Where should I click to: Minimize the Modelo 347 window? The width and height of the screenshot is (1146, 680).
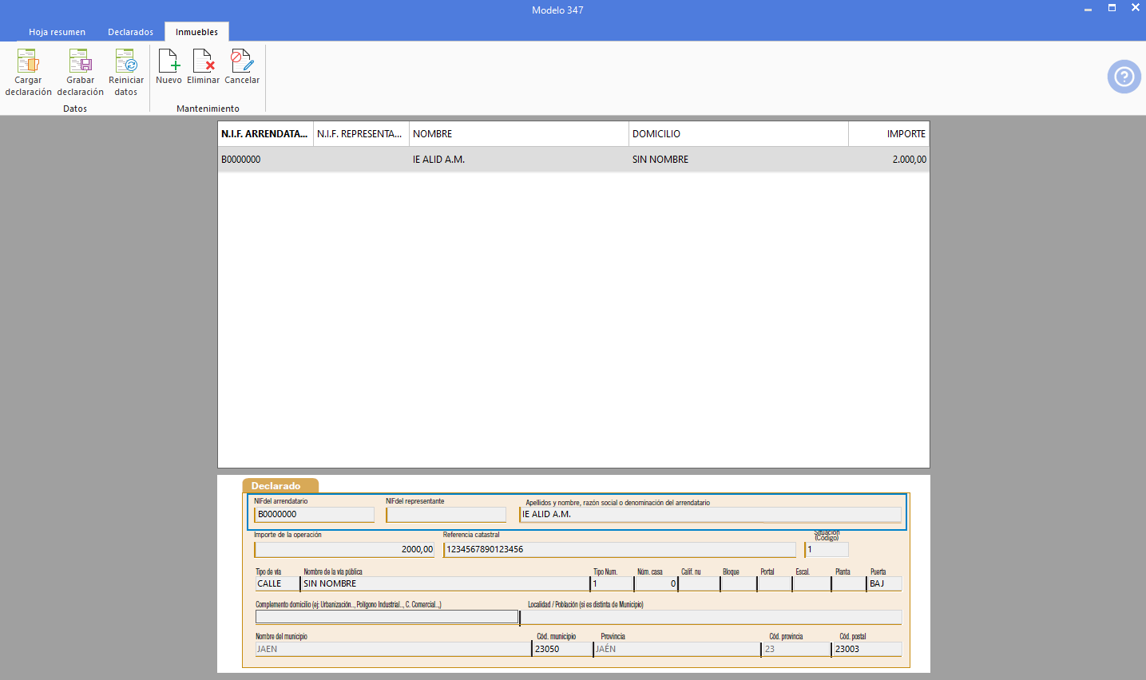click(x=1088, y=9)
